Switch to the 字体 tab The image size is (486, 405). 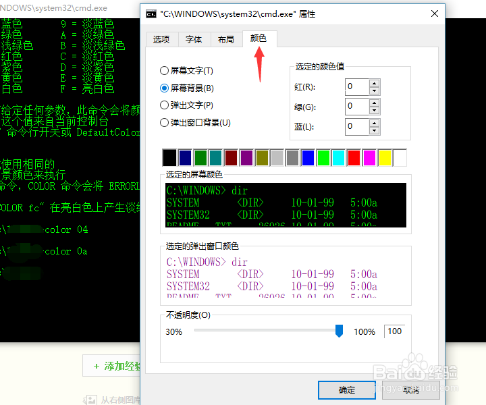[194, 39]
